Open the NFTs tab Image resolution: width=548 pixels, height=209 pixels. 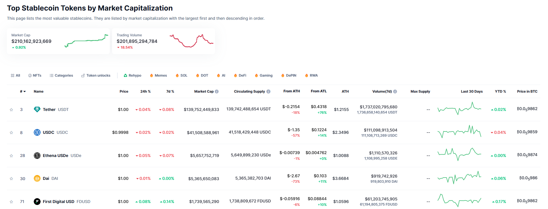(35, 75)
